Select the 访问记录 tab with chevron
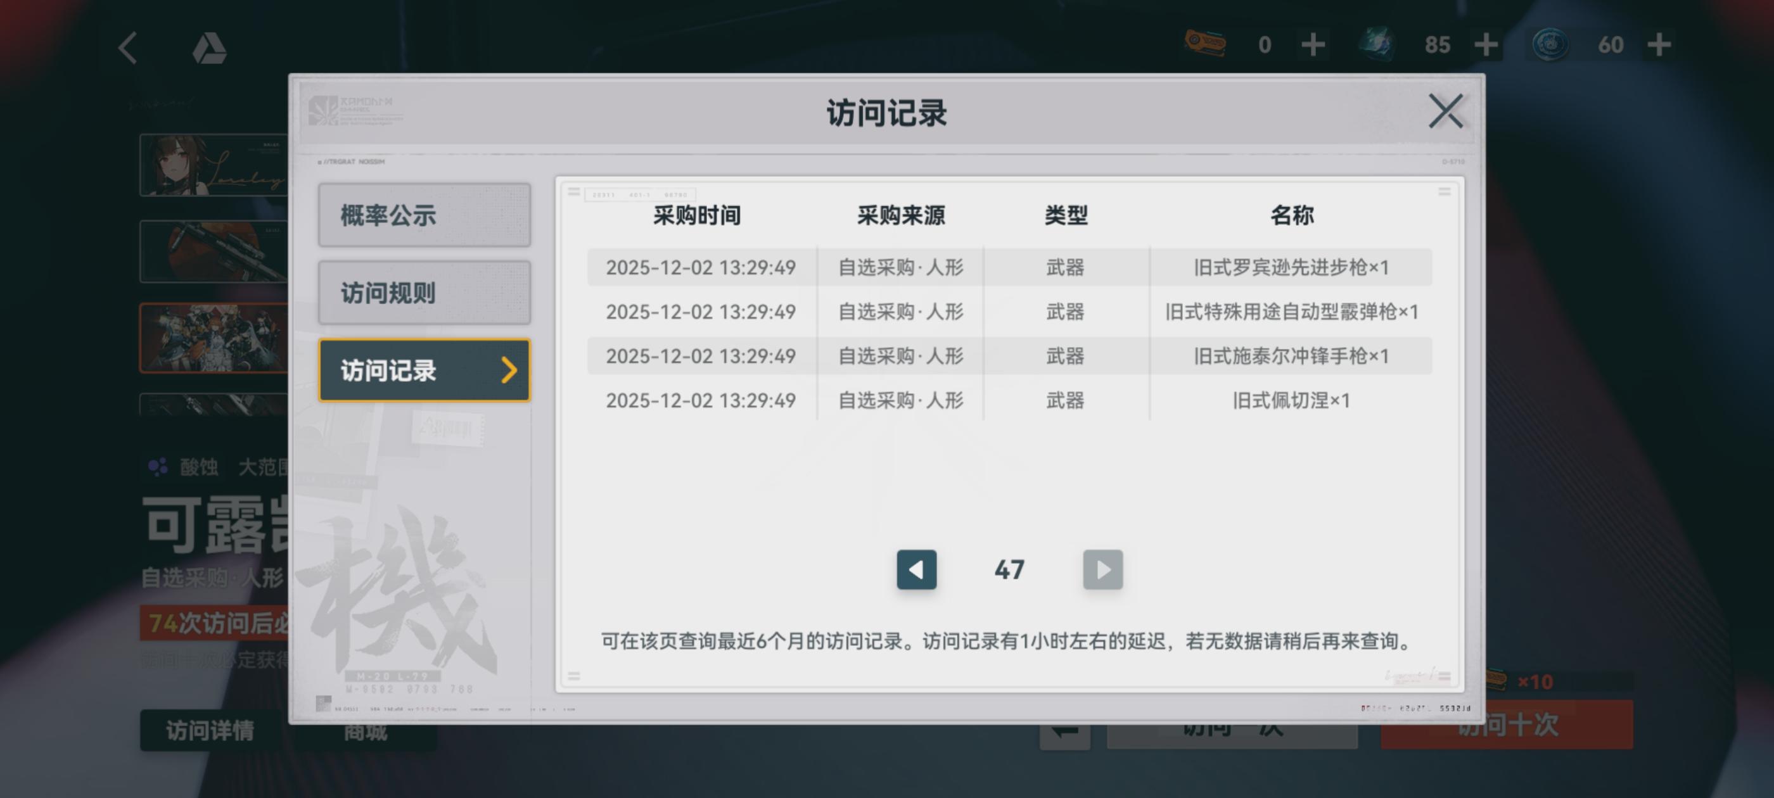This screenshot has height=798, width=1774. click(x=423, y=370)
